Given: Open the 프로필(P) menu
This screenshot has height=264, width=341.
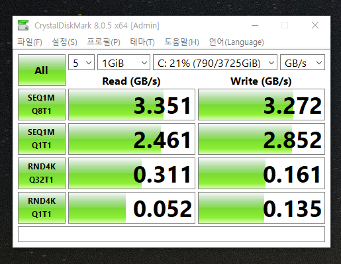Looking at the screenshot, I should coord(103,42).
